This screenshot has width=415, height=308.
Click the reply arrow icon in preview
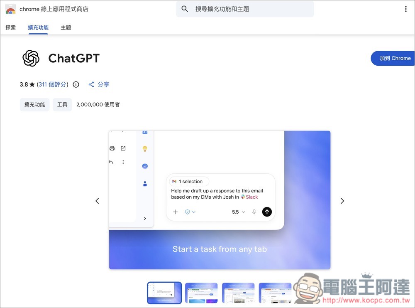[111, 162]
